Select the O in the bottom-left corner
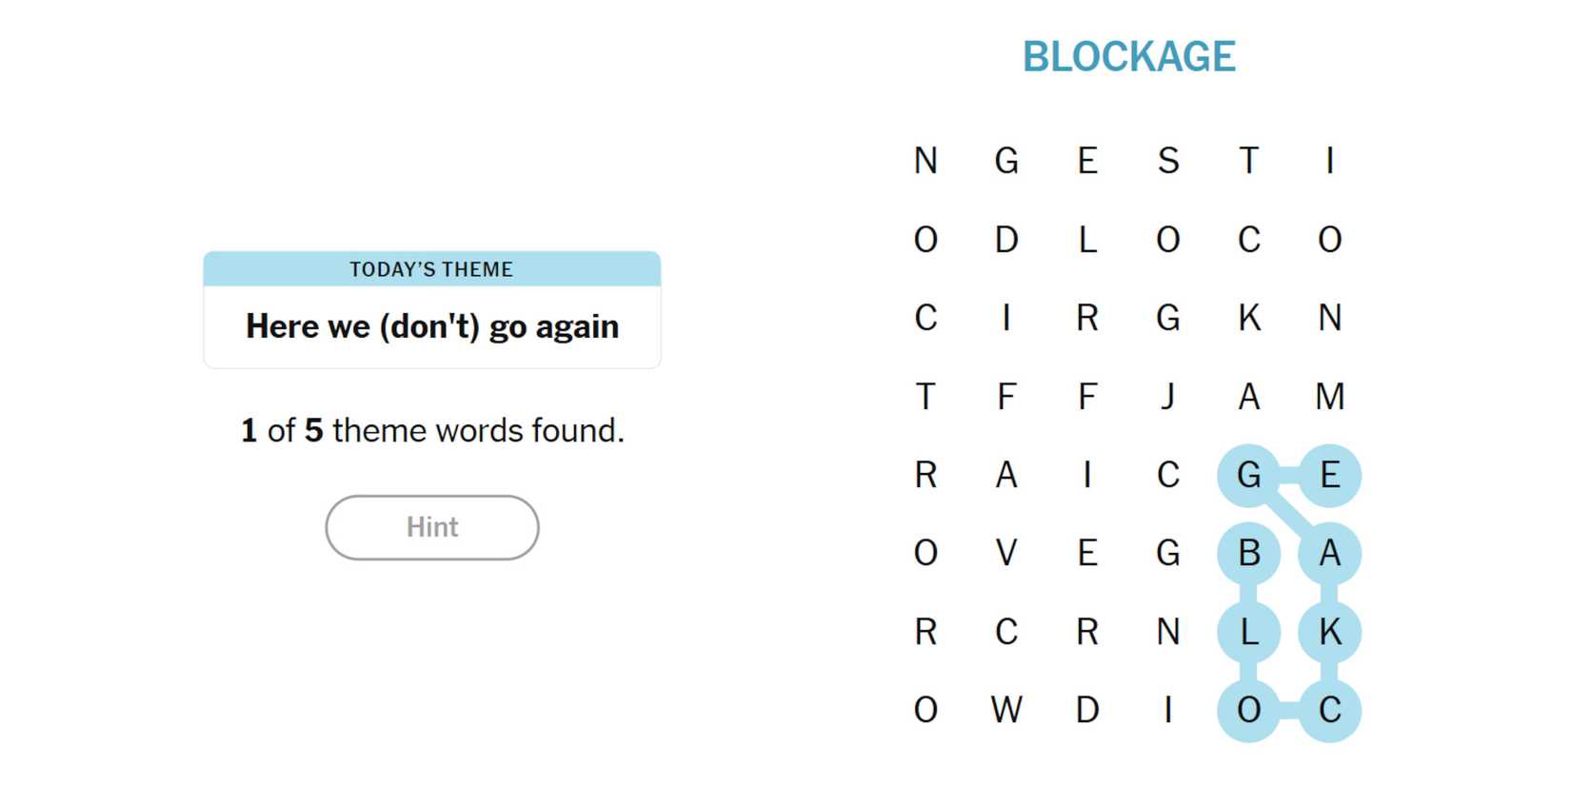The image size is (1571, 785). [925, 710]
